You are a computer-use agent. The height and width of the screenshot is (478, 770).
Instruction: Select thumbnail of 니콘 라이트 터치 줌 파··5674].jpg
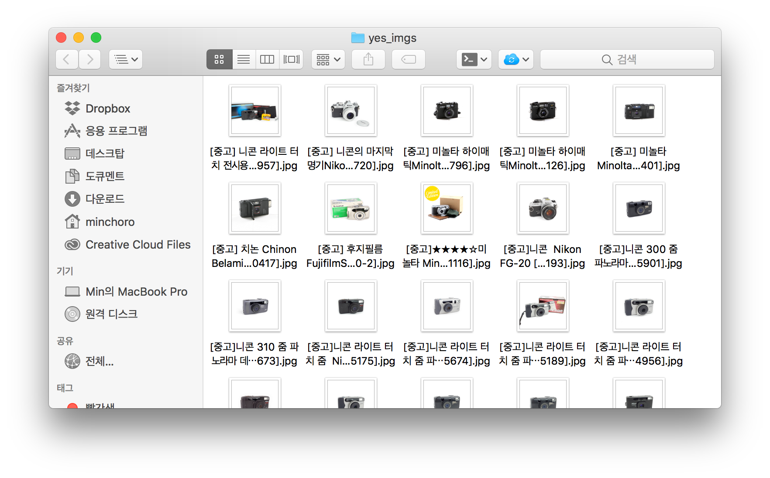click(447, 306)
